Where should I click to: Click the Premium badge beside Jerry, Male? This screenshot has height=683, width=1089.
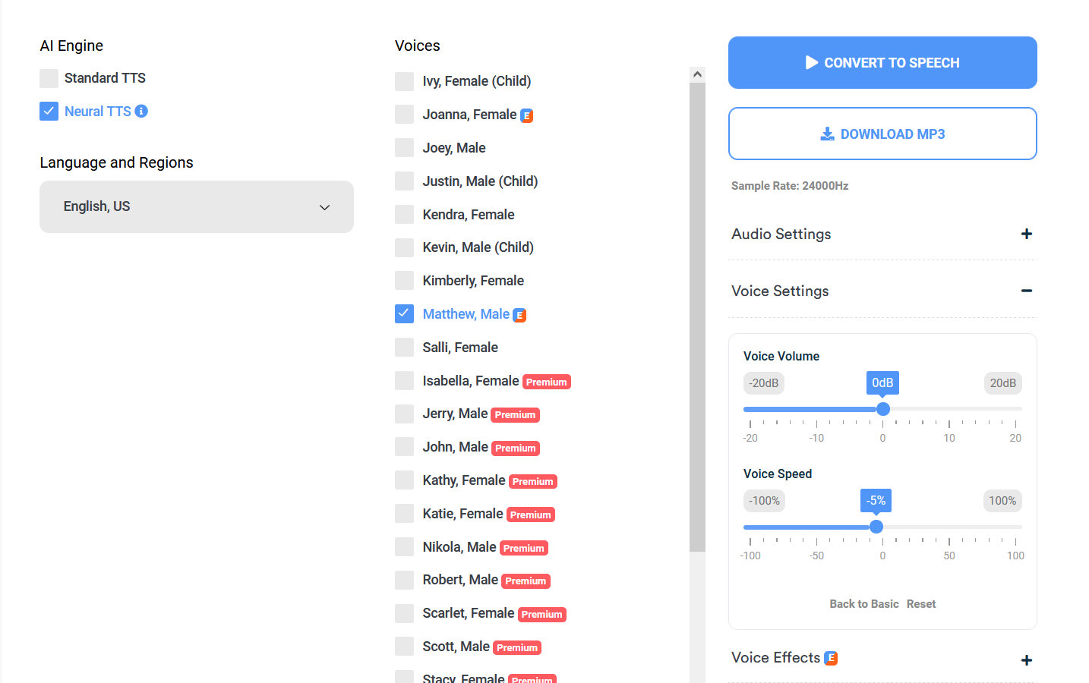(x=515, y=415)
